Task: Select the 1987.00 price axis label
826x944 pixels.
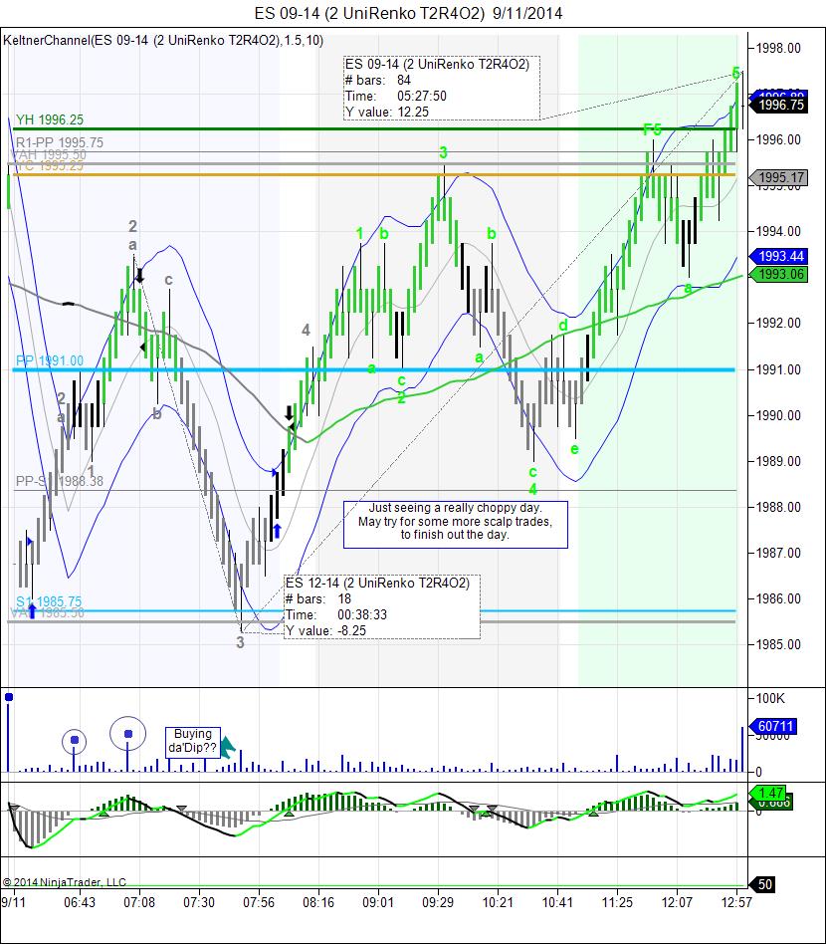Action: (x=778, y=553)
